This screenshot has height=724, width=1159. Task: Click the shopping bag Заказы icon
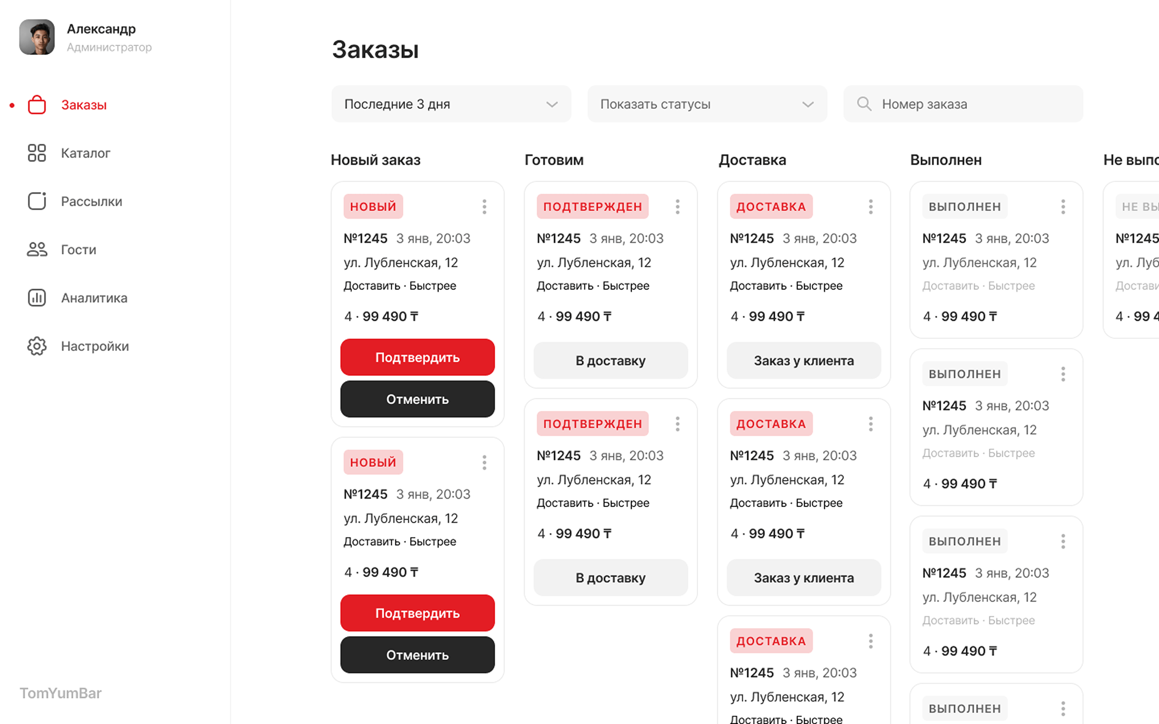[x=37, y=105]
